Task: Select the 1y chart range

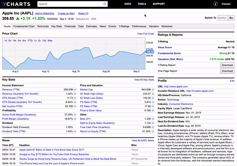Action: click(x=35, y=41)
